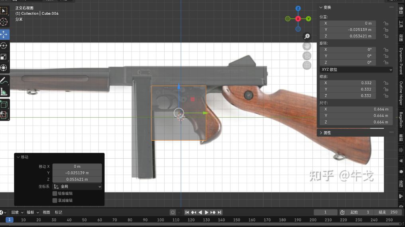Lock the location X value

(386, 23)
